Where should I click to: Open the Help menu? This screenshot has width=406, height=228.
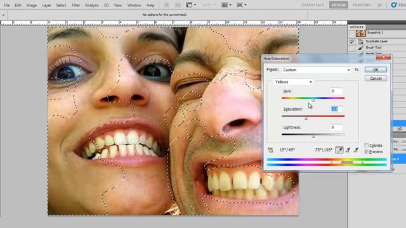pos(150,5)
